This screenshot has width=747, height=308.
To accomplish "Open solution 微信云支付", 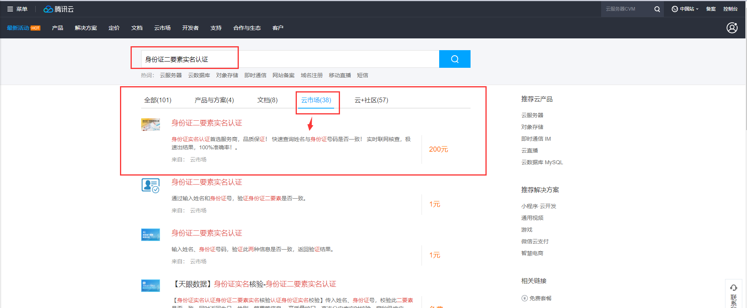I will [535, 241].
